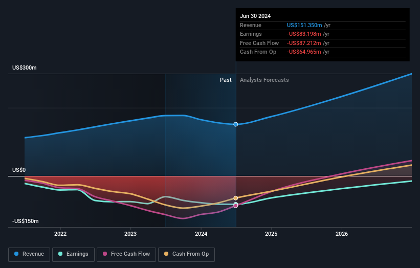This screenshot has height=268, width=420.
Task: Click the Jun 30 2024 tooltip date
Action: point(255,16)
